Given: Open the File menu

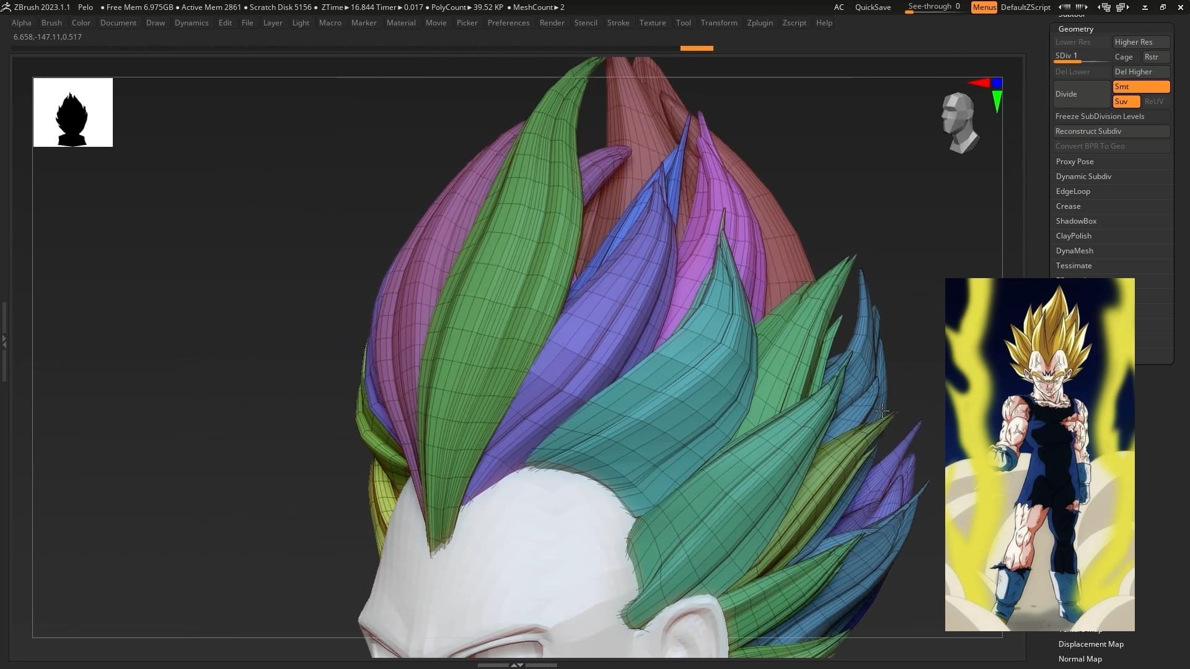Looking at the screenshot, I should (247, 23).
